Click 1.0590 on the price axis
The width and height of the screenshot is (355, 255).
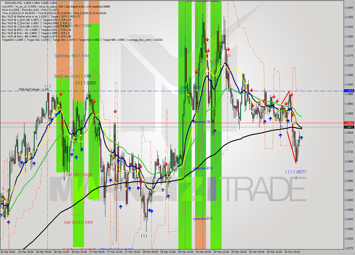[349, 181]
